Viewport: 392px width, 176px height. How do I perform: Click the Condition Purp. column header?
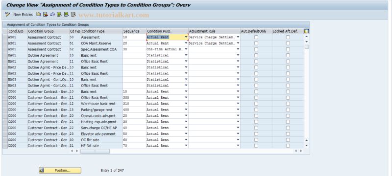click(x=167, y=31)
